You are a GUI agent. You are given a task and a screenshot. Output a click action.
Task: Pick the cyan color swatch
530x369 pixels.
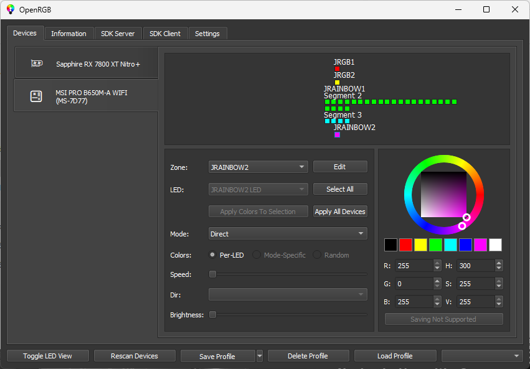450,245
